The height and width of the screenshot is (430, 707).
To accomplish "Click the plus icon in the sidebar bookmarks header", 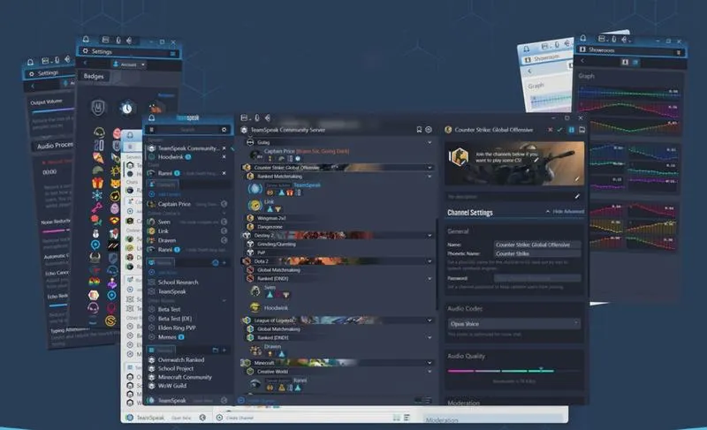I will [x=224, y=350].
